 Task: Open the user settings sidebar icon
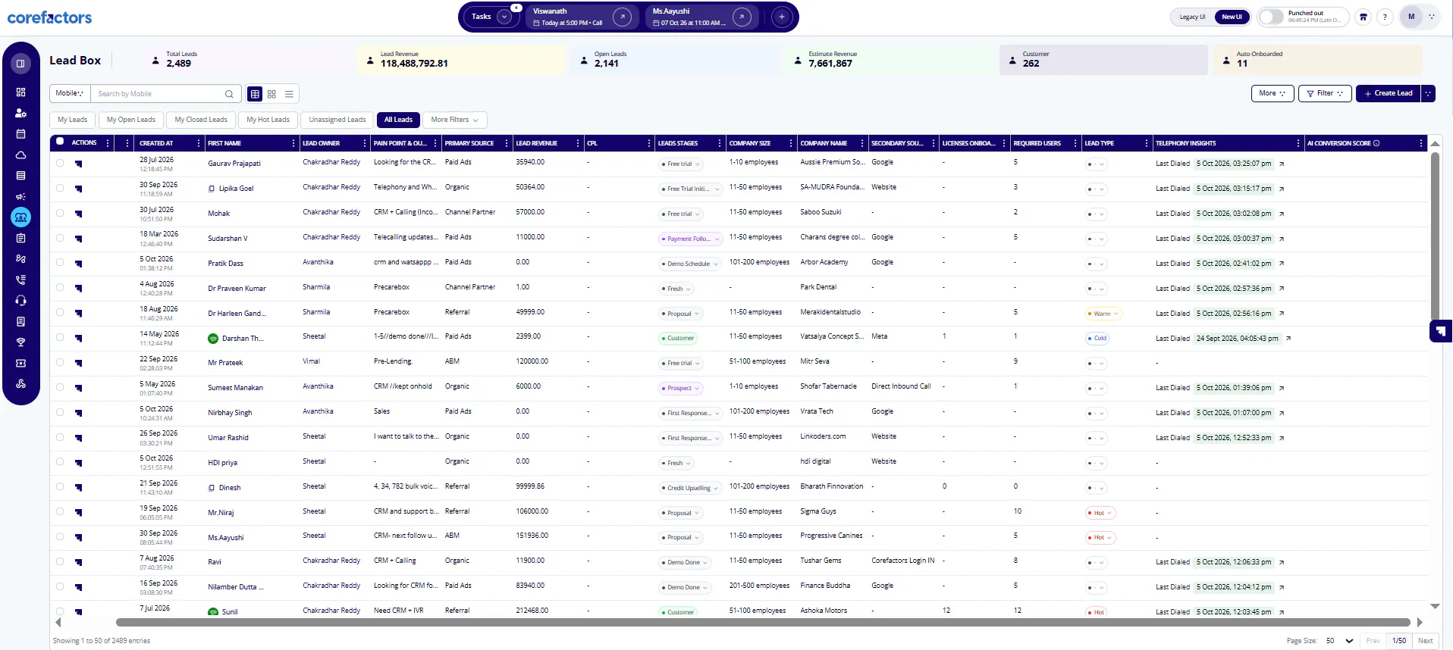20,113
